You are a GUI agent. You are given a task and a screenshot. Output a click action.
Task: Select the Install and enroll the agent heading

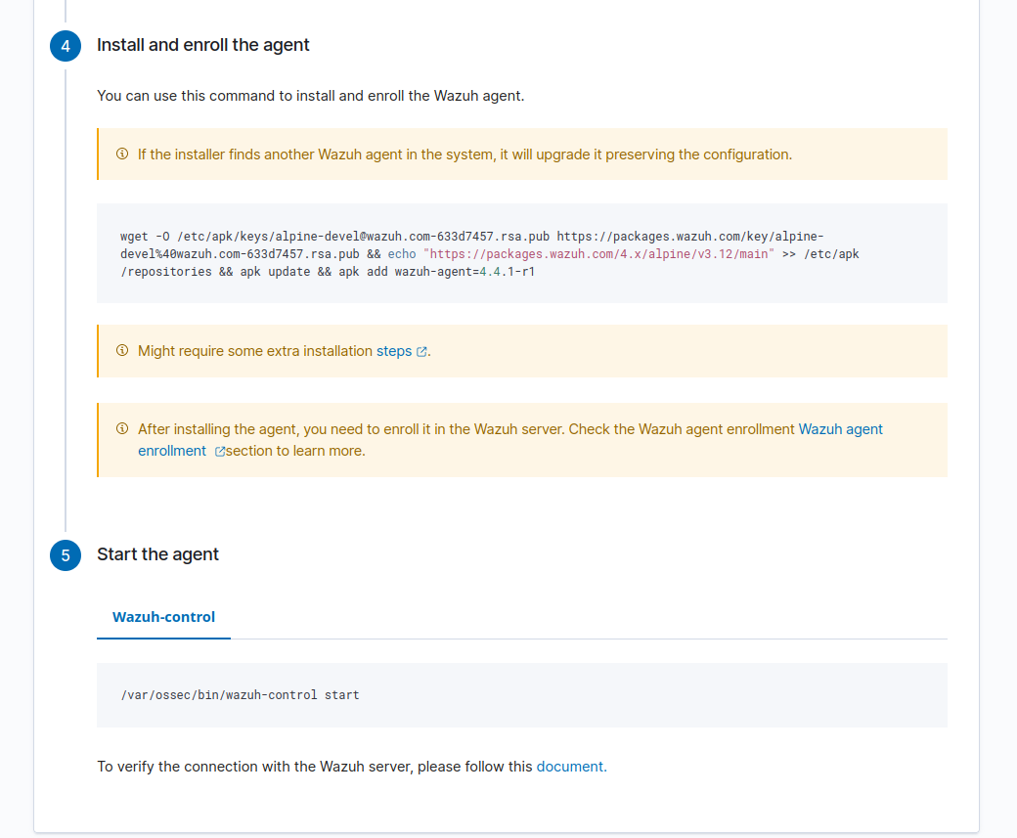point(202,45)
